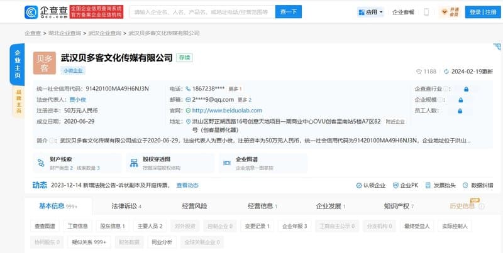Click the 开通会员 VIP icon
503x253 pixels.
click(x=450, y=12)
